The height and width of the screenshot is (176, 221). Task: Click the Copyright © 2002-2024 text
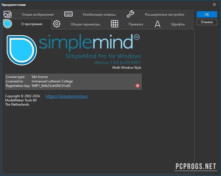point(23,96)
